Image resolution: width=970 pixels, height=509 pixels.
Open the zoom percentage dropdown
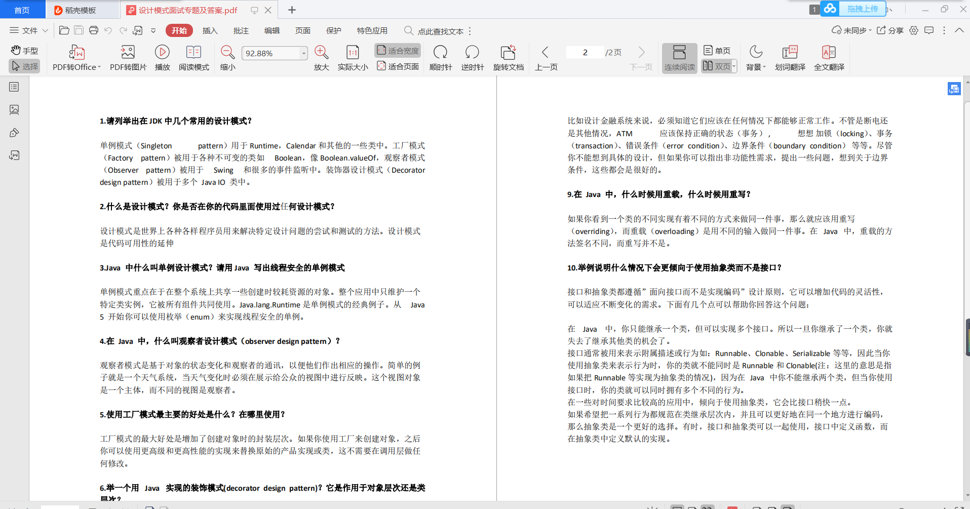click(x=303, y=53)
